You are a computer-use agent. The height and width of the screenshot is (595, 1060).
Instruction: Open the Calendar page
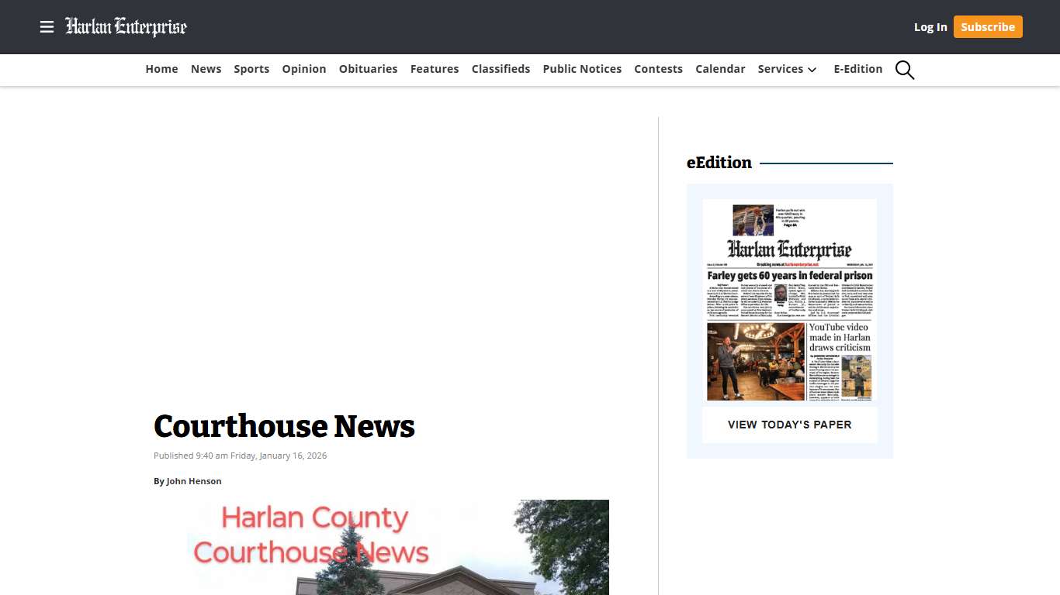coord(720,69)
